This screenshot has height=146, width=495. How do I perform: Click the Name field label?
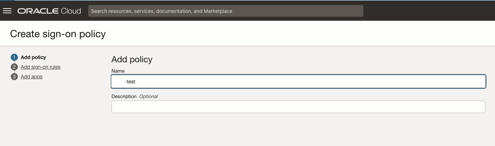pos(118,71)
